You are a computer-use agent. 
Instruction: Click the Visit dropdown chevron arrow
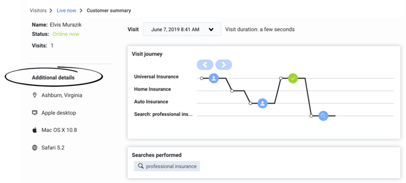click(211, 29)
